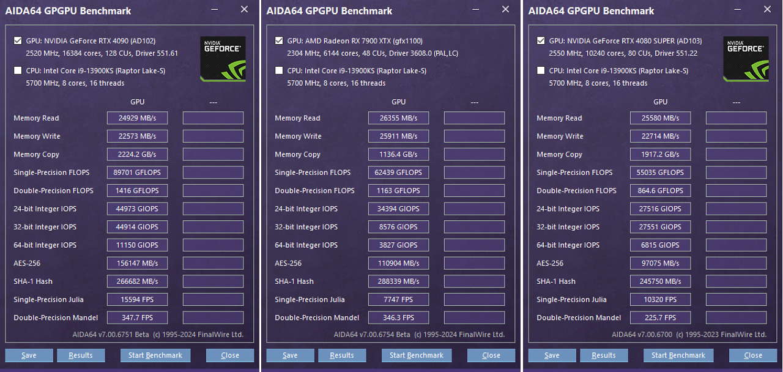
Task: Click '2550 MHz, 10240 cores' spec line
Action: tap(623, 53)
